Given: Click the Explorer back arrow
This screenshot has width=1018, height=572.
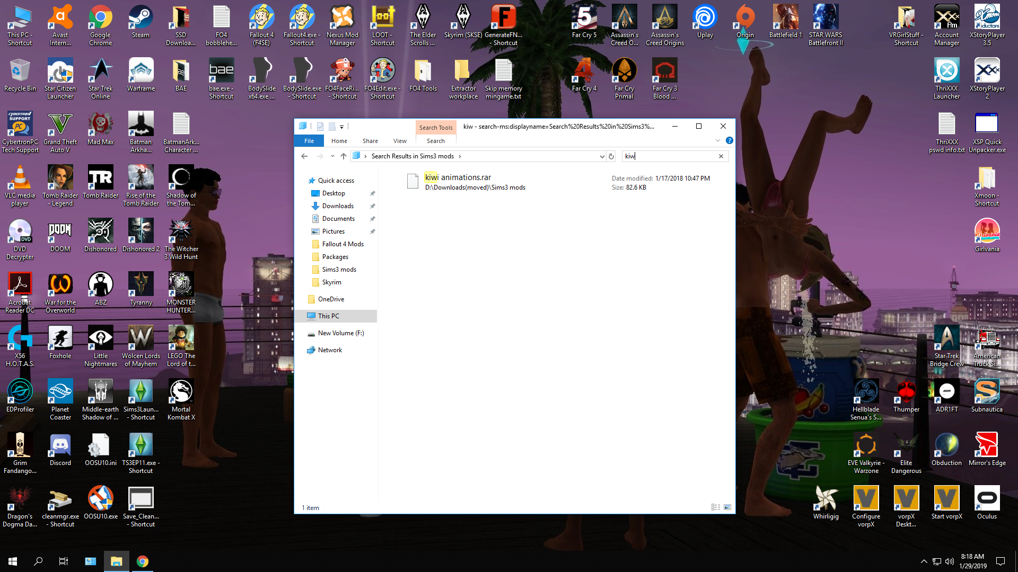Looking at the screenshot, I should click(304, 156).
